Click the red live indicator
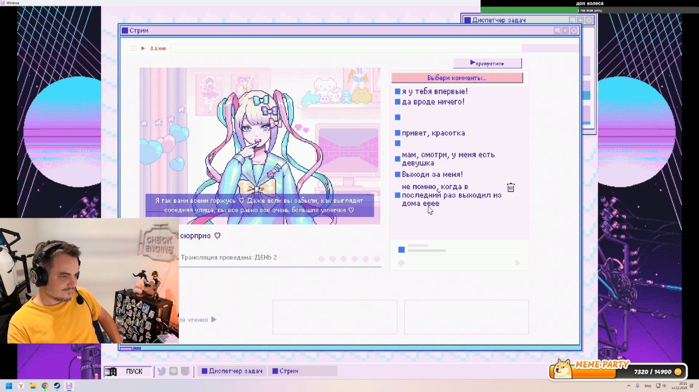This screenshot has width=699, height=392. click(x=154, y=48)
